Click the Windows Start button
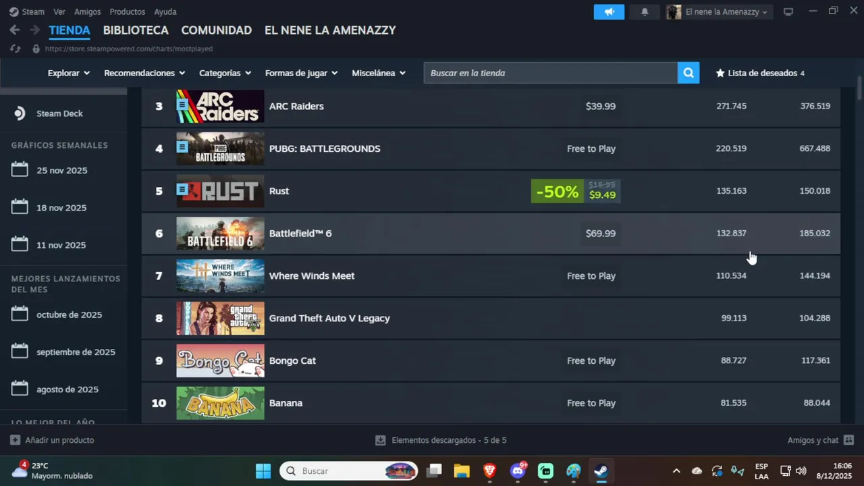Viewport: 864px width, 486px height. click(x=263, y=470)
